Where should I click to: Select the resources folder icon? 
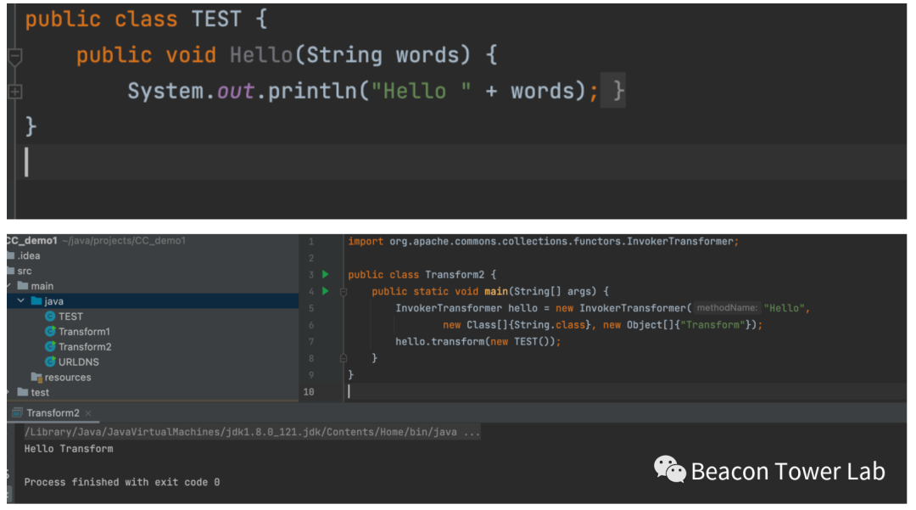(x=36, y=378)
